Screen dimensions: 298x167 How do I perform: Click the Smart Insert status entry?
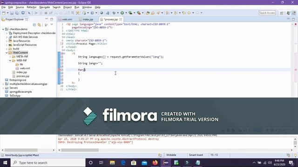(196, 155)
